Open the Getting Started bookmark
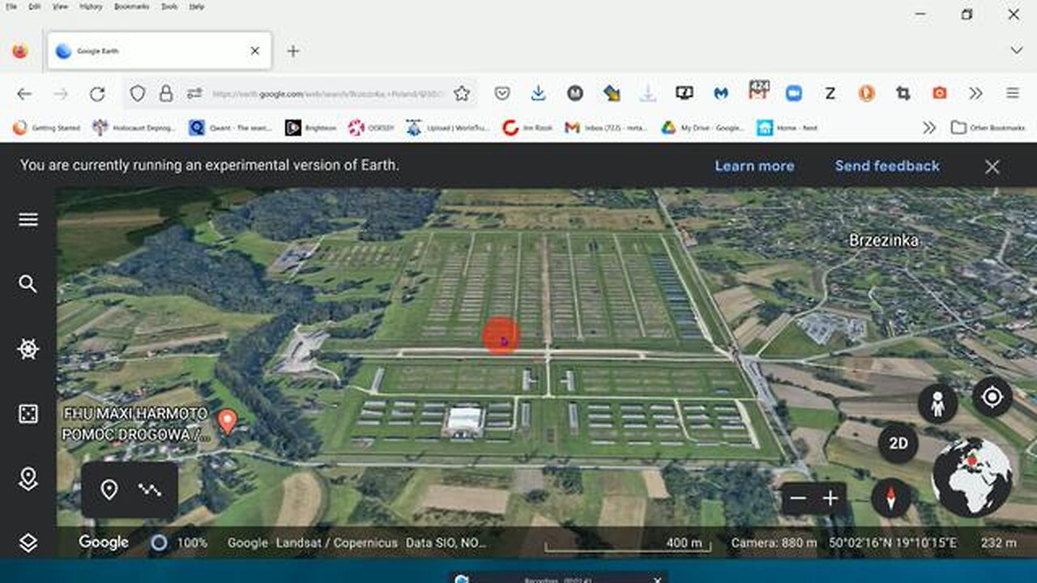 coord(46,128)
